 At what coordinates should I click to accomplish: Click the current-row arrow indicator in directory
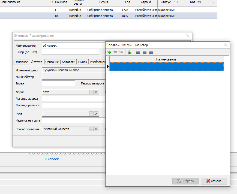[108, 66]
